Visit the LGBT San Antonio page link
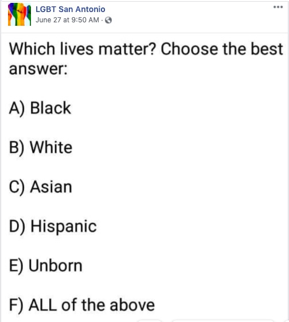 coord(71,9)
